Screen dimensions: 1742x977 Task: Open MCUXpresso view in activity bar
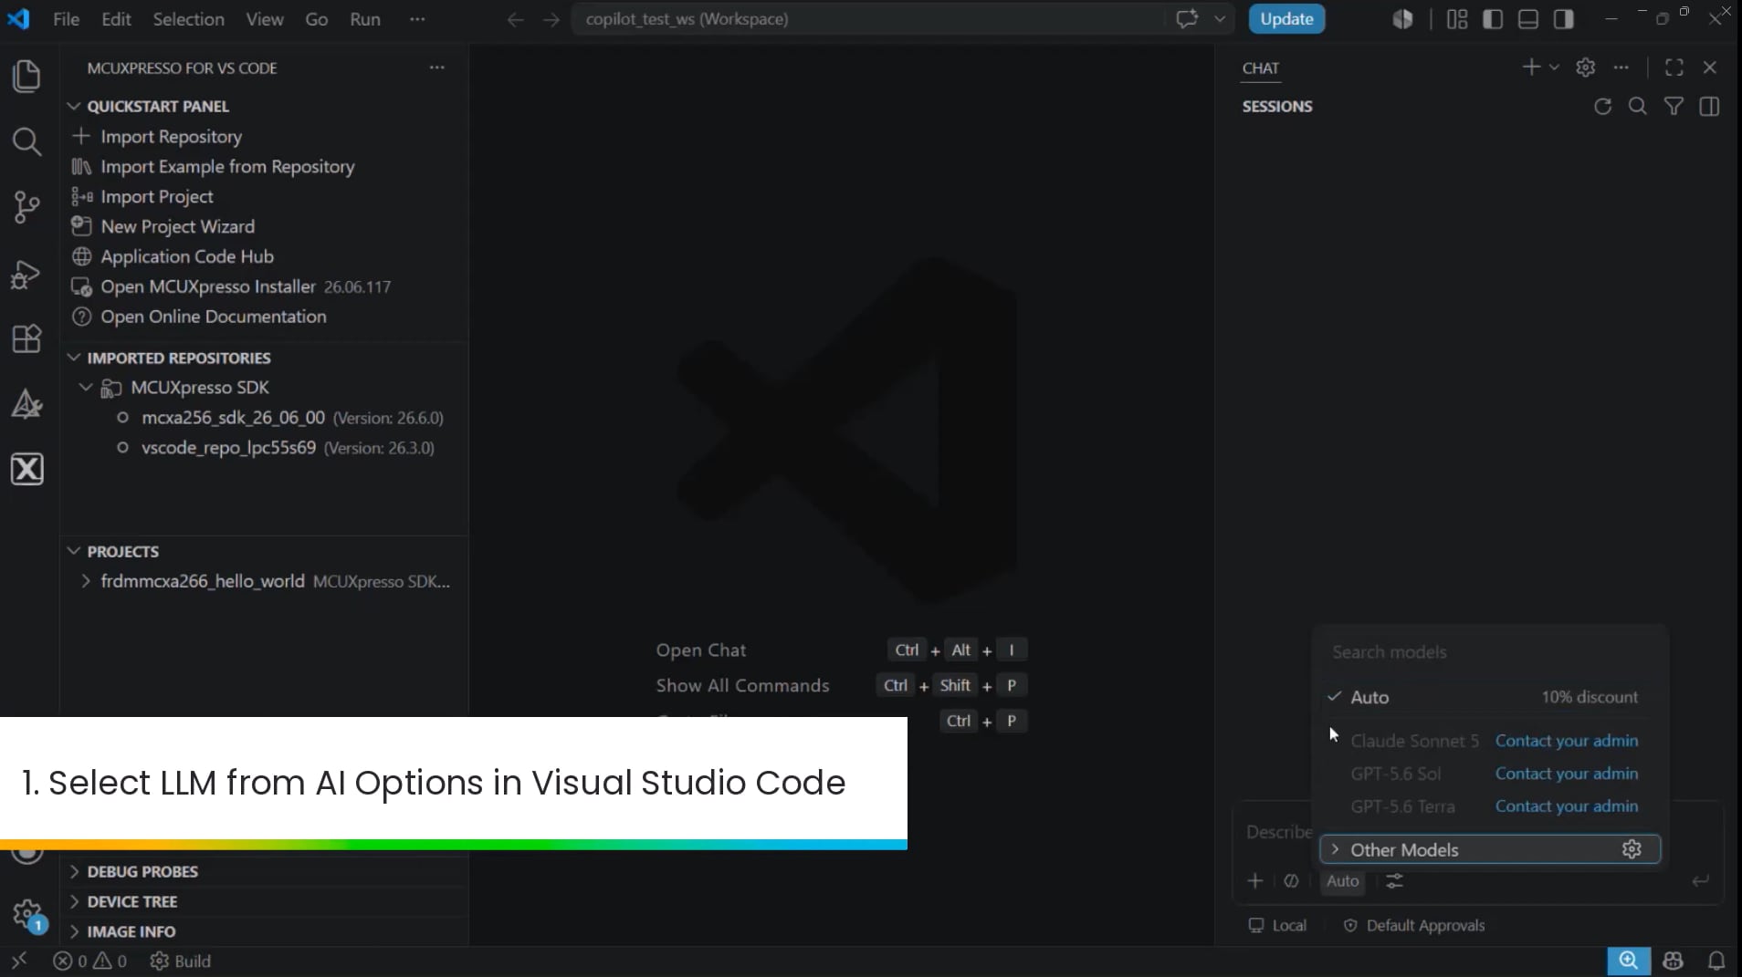pos(26,469)
